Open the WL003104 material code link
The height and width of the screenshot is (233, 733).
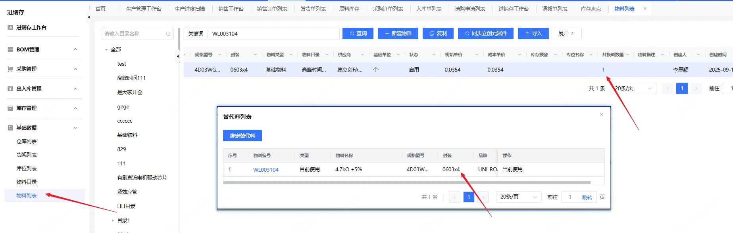click(x=265, y=170)
